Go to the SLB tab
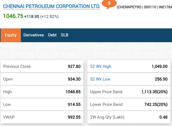 (x=64, y=35)
